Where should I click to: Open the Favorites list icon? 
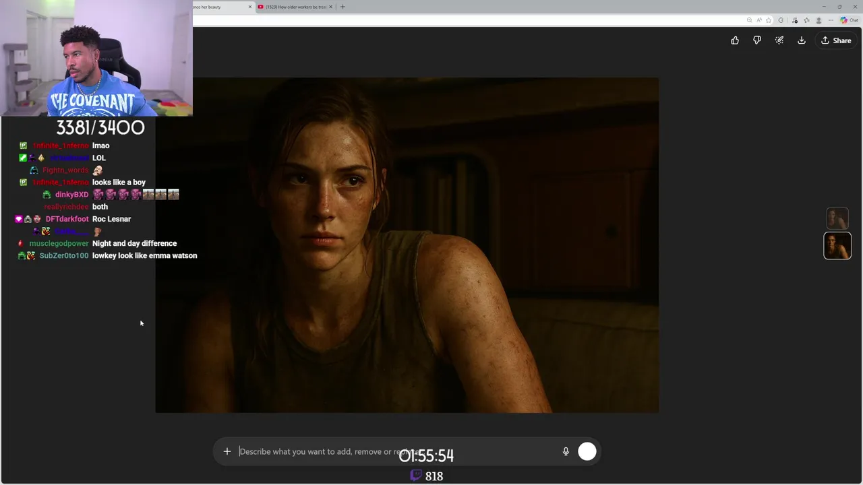(806, 20)
